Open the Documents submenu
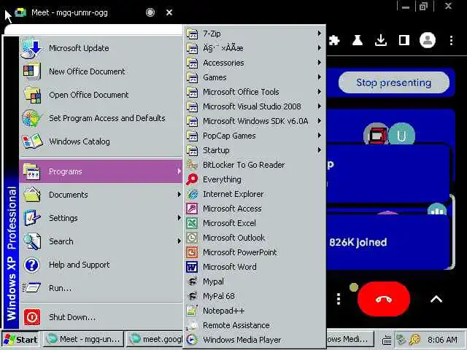Image resolution: width=467 pixels, height=350 pixels. click(101, 195)
